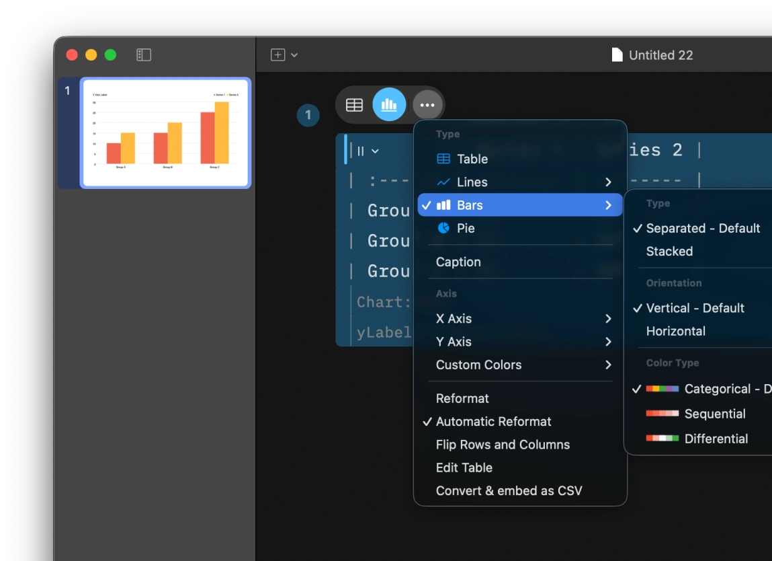Open the ellipsis options menu
Viewport: 772px width, 561px height.
point(427,104)
